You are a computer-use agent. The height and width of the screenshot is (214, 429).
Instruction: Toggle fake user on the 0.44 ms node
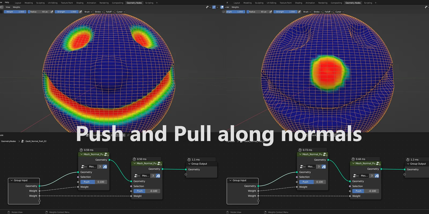click(x=377, y=176)
